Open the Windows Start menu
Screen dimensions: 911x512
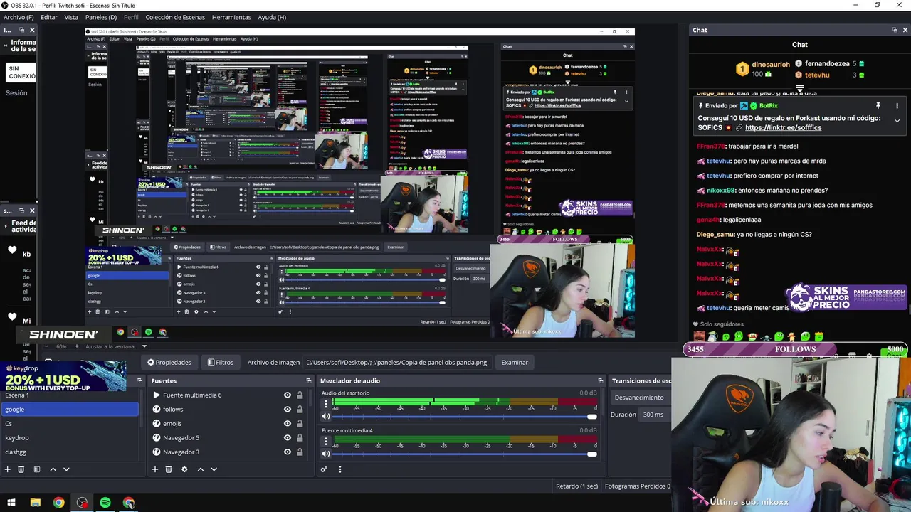tap(11, 503)
